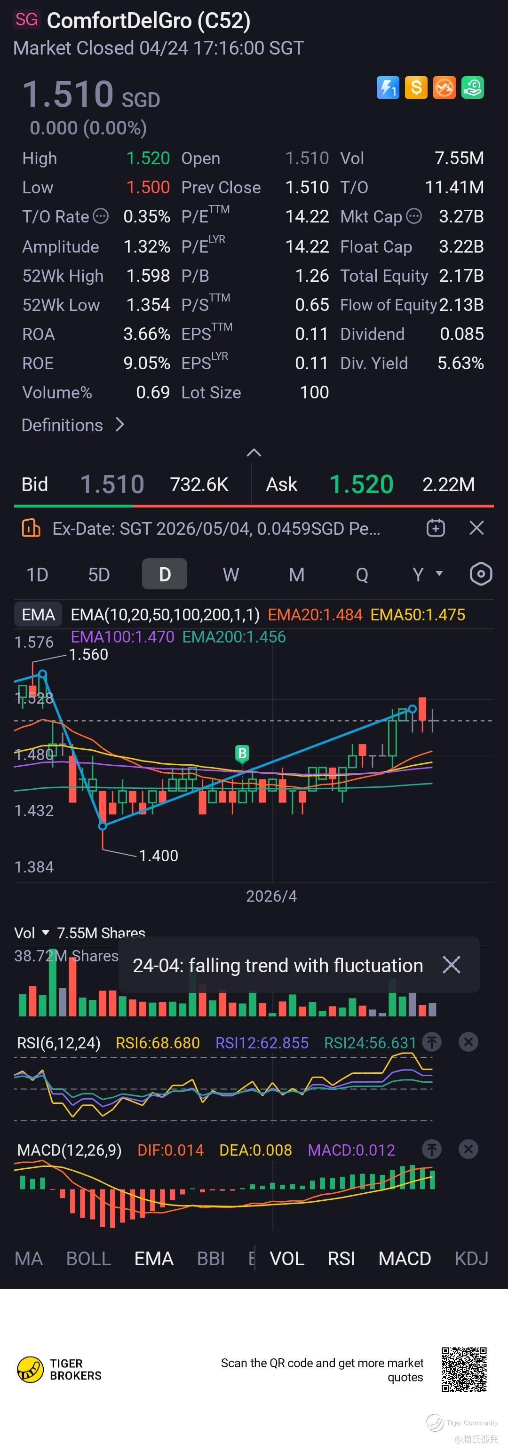Tap the orange chart badge icon
Image resolution: width=508 pixels, height=1451 pixels.
[x=444, y=87]
